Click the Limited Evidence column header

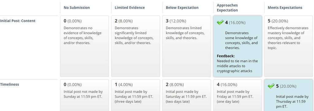pos(130,8)
